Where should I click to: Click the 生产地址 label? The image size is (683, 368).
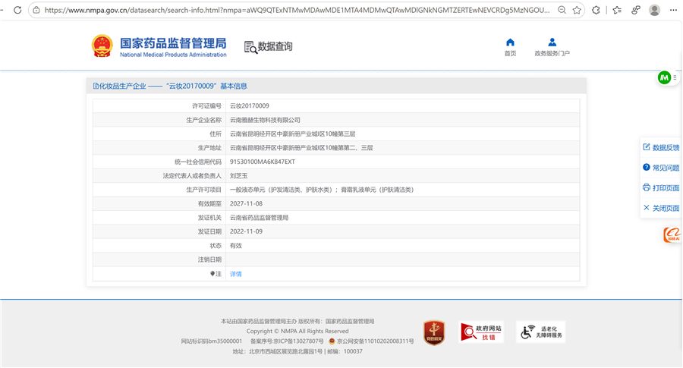pyautogui.click(x=209, y=148)
